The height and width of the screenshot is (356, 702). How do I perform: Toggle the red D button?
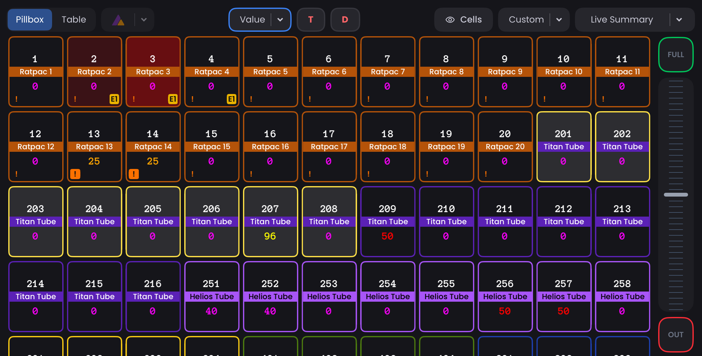[x=345, y=20]
